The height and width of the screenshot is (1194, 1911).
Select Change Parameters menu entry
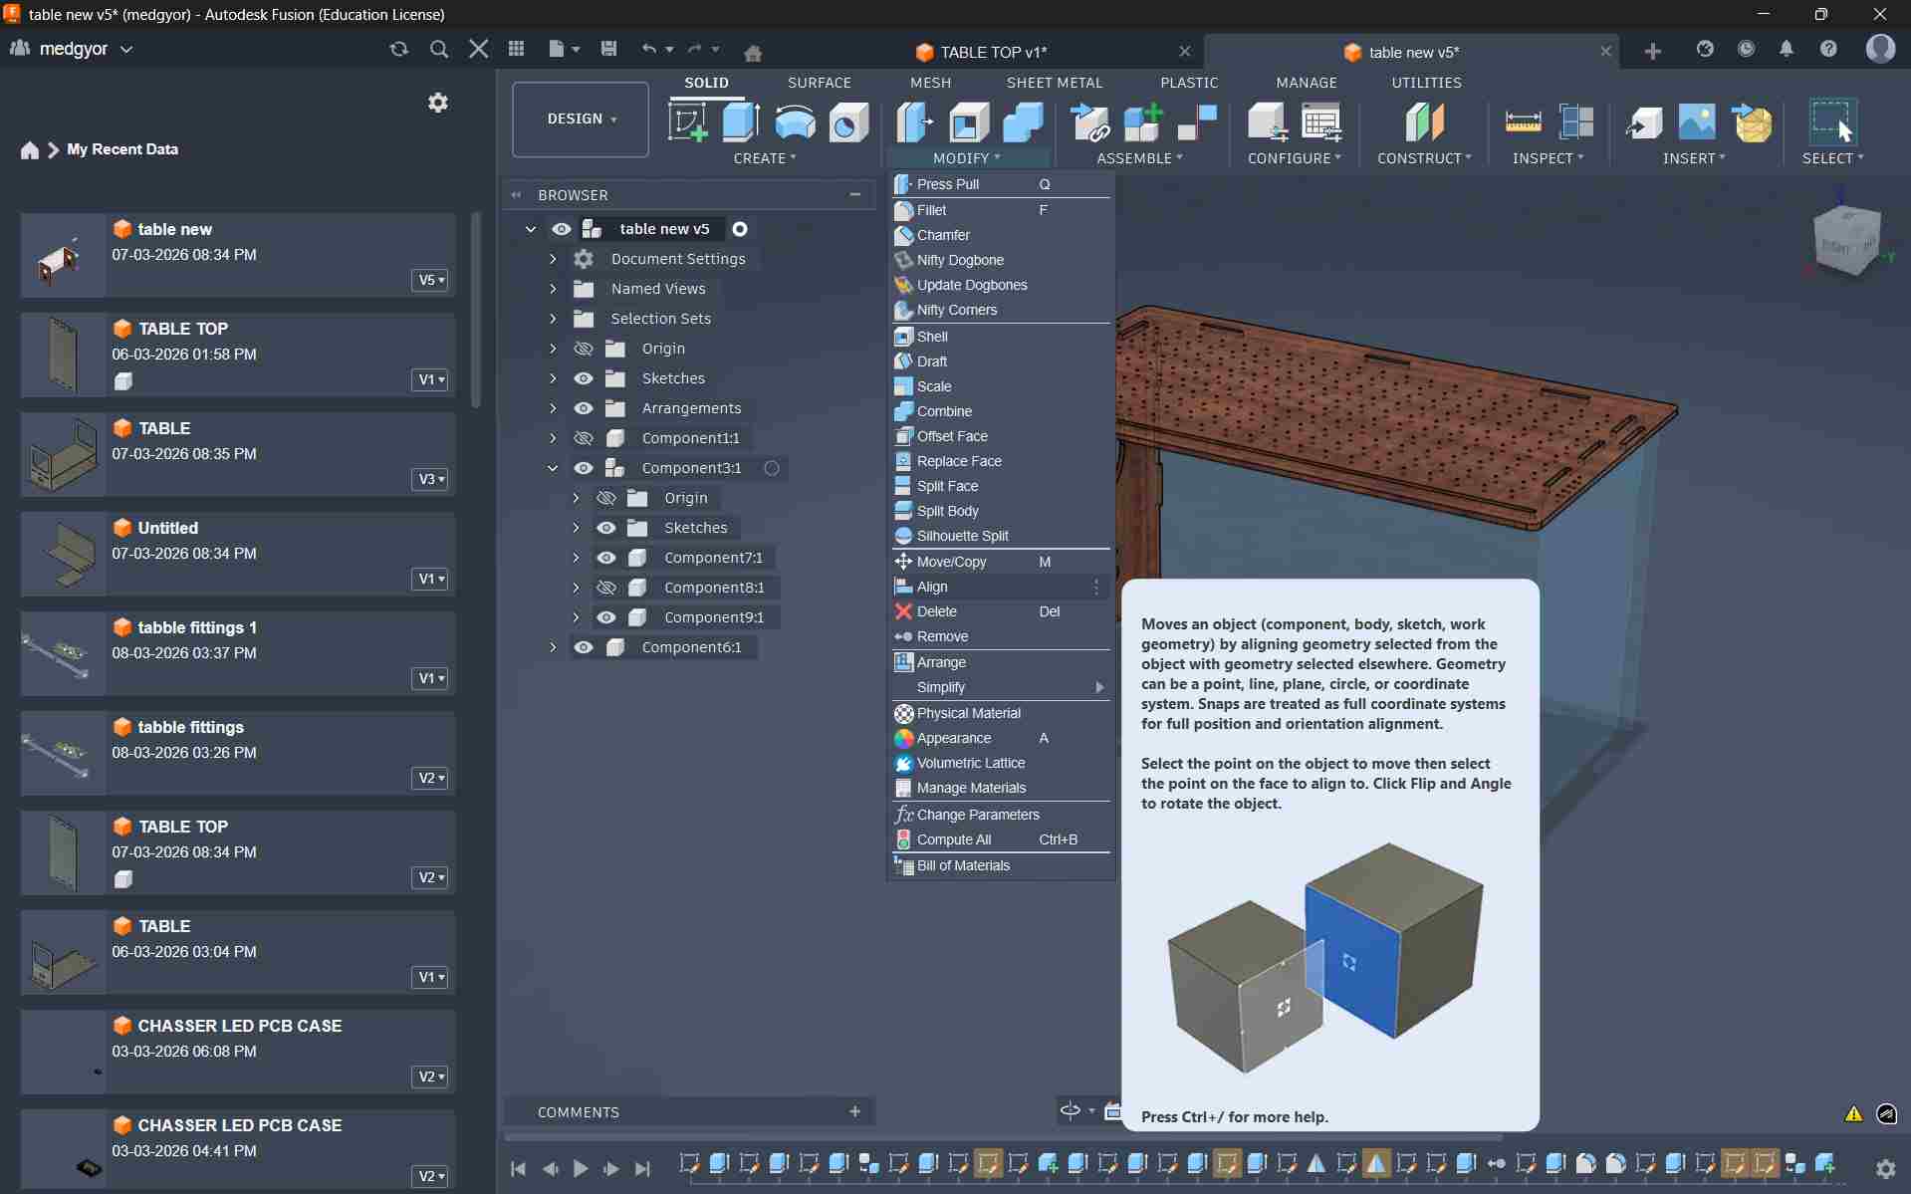click(x=977, y=815)
